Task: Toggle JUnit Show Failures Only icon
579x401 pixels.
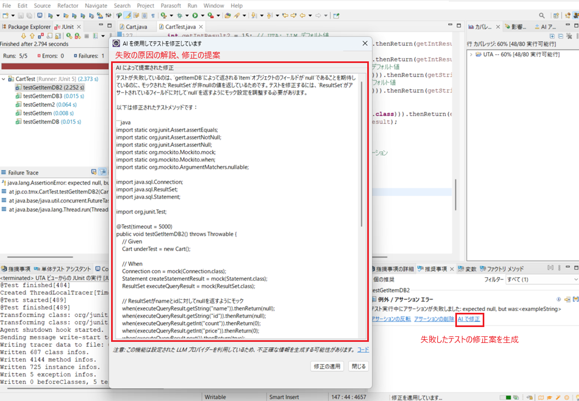Action: coord(40,36)
